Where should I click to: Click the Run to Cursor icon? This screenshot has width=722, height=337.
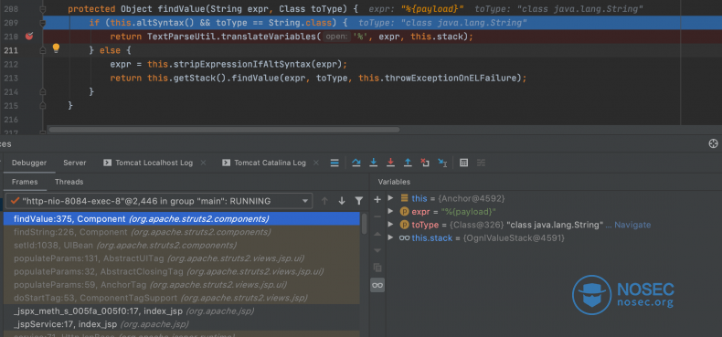click(442, 163)
